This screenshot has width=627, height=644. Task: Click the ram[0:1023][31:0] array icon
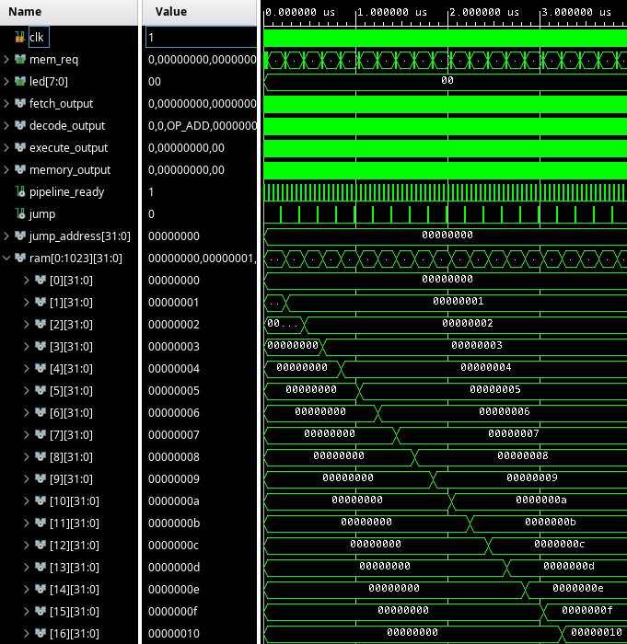[x=19, y=258]
